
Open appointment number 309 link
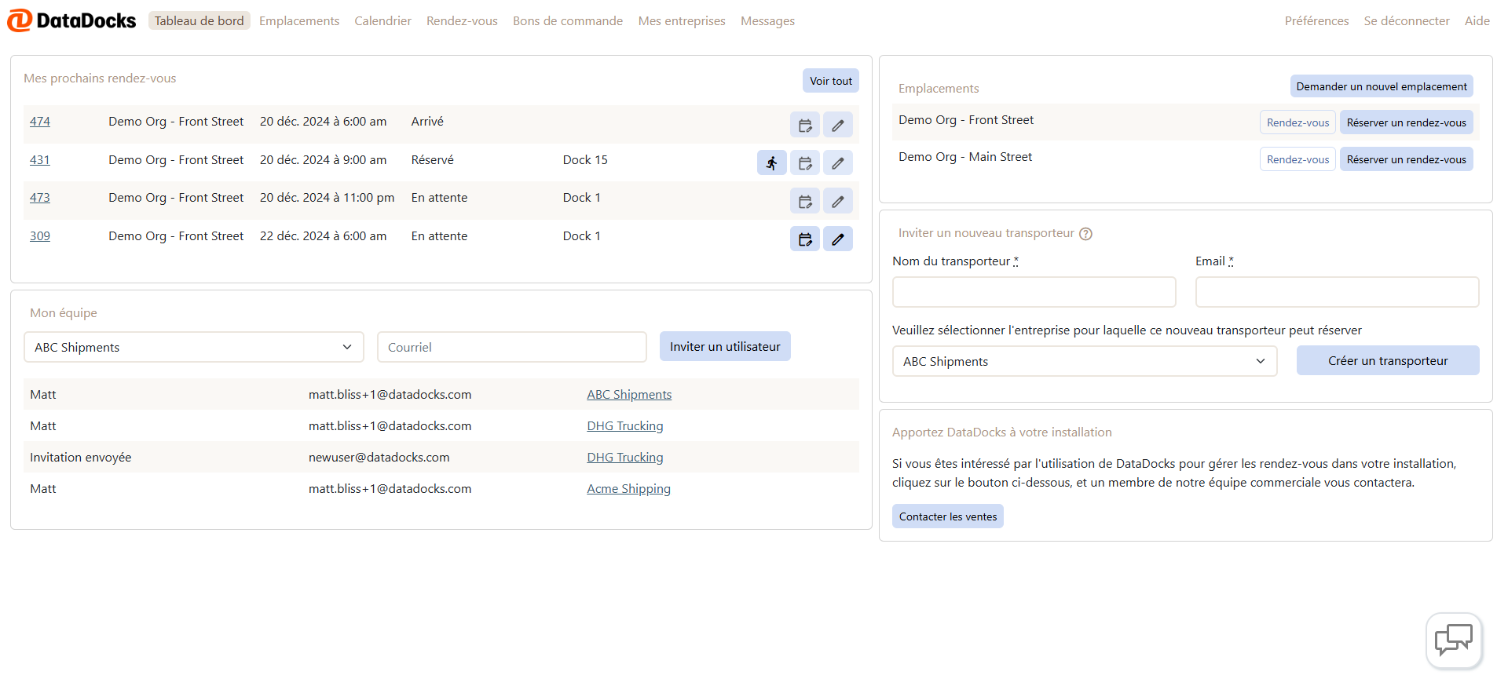pyautogui.click(x=40, y=235)
